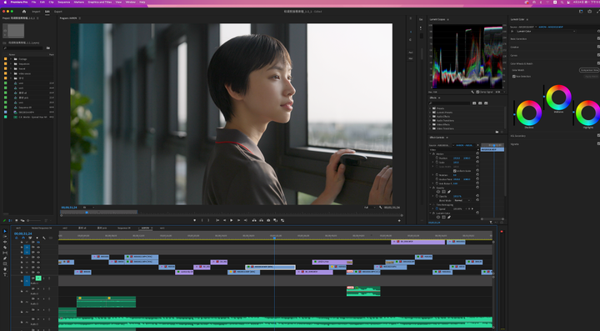Select the Type tool
The image size is (600, 331).
pyautogui.click(x=5, y=274)
